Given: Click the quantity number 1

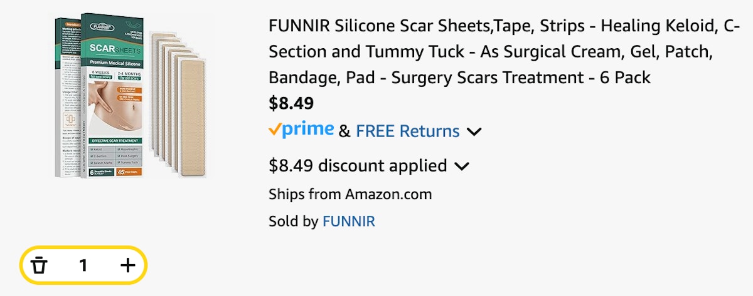Looking at the screenshot, I should click(83, 265).
